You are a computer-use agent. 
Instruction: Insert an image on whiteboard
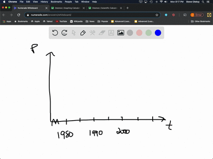pos(121,33)
